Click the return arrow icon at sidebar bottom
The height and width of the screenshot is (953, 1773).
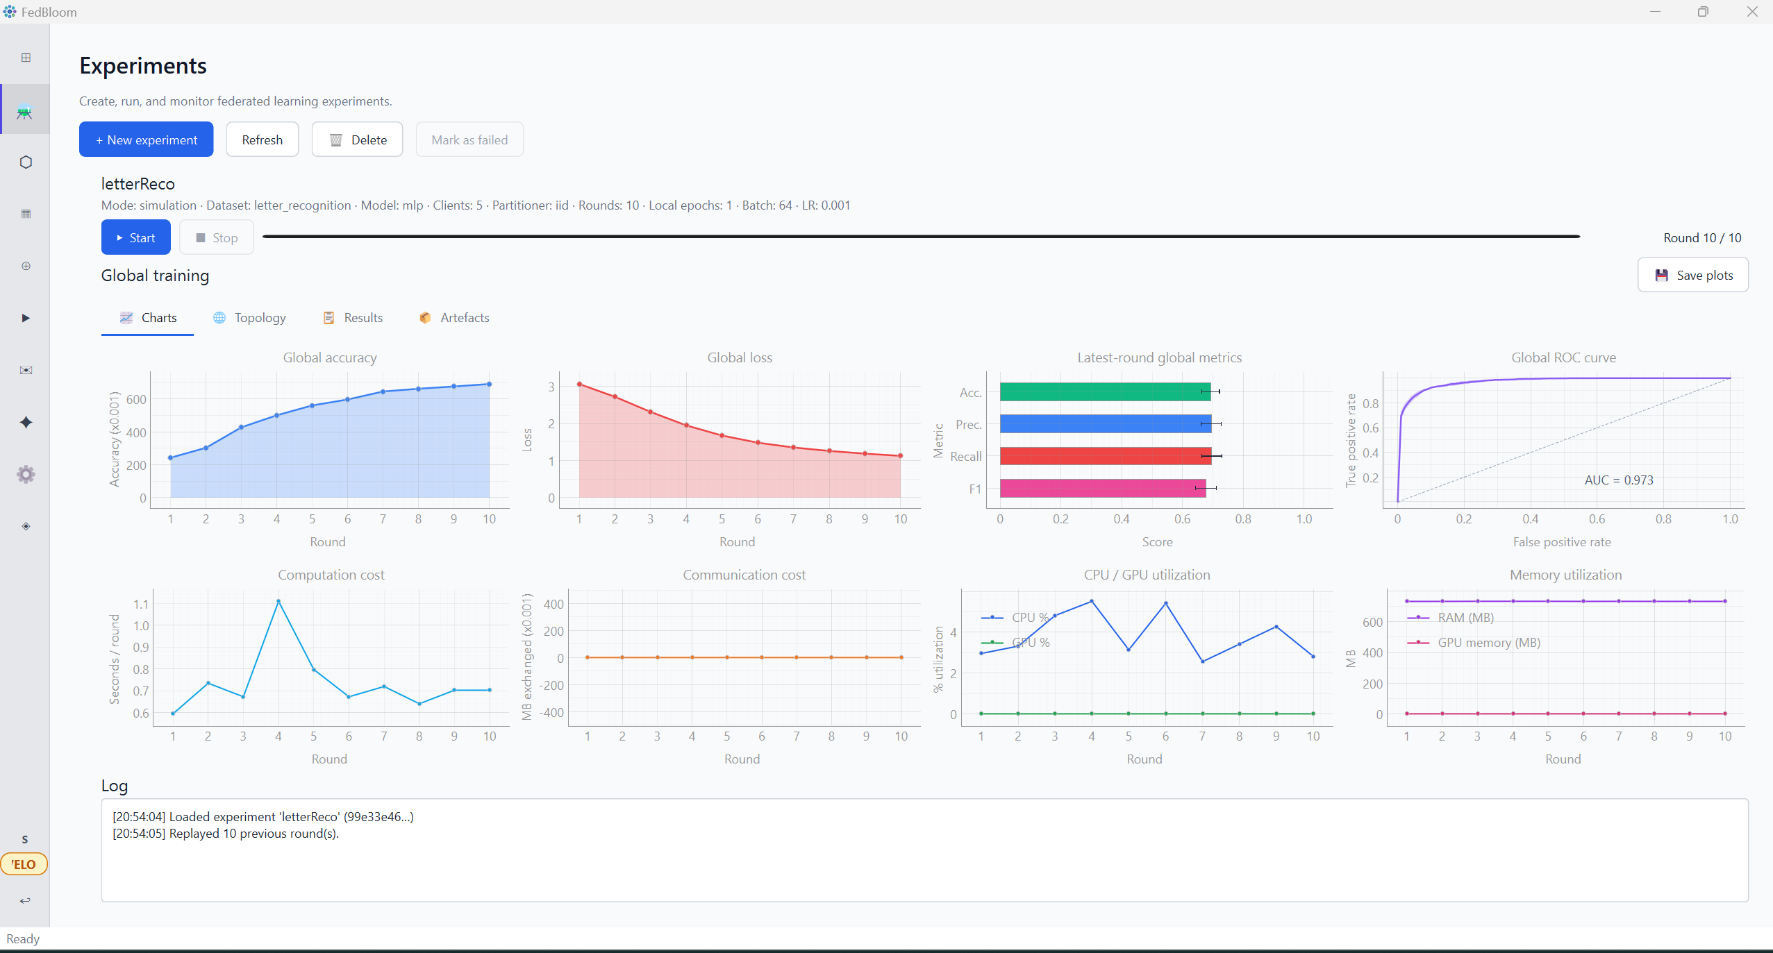25,900
